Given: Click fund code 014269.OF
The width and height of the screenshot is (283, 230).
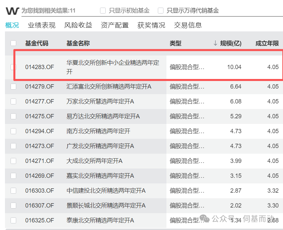Looking at the screenshot, I should coord(40,175).
